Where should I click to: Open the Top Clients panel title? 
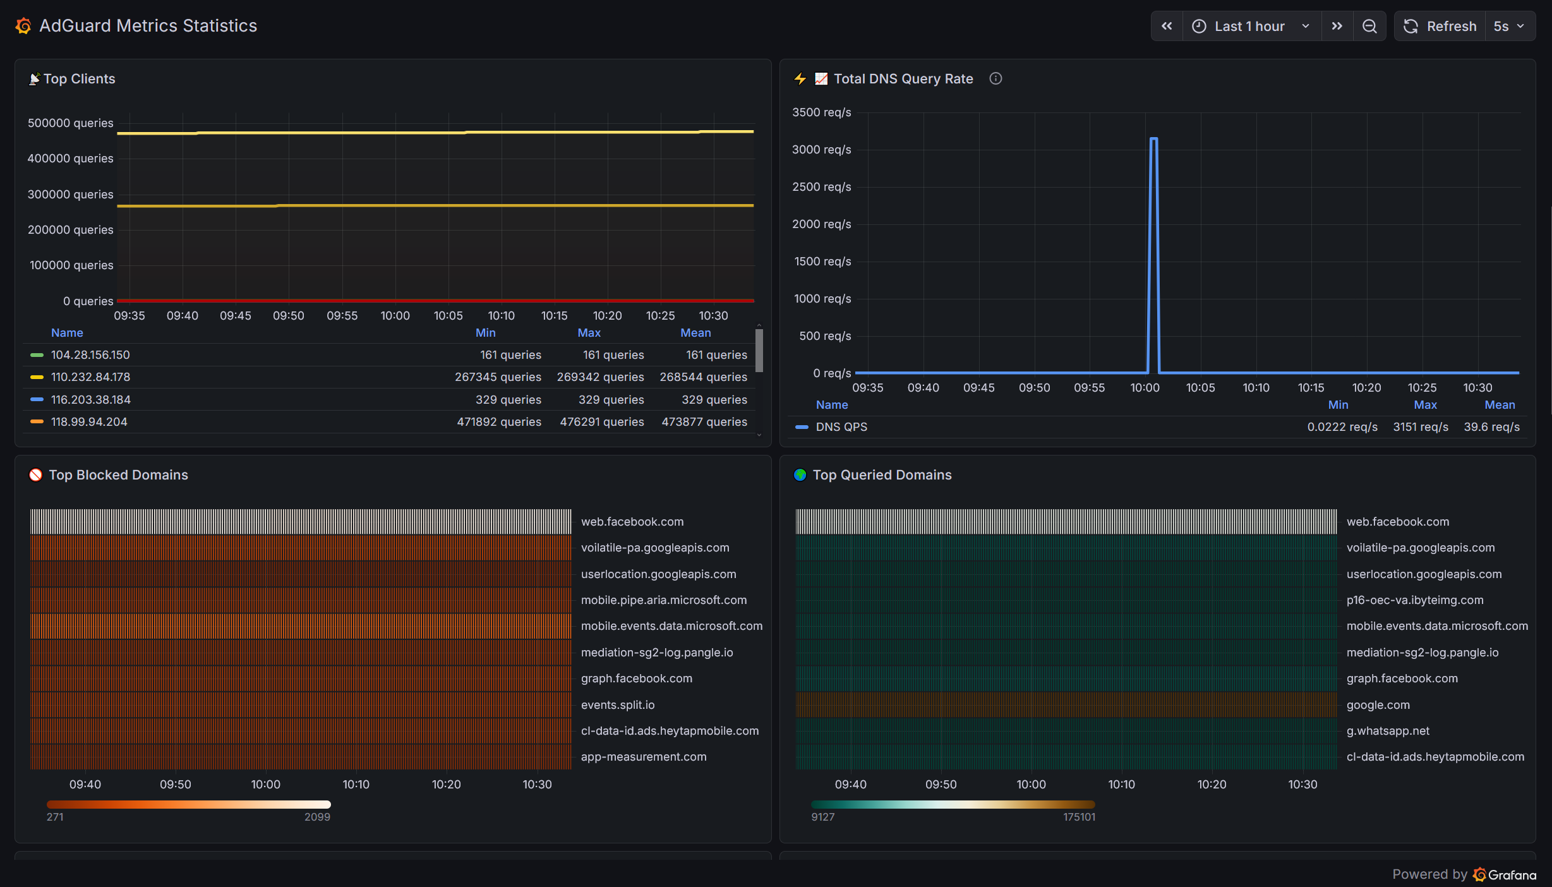[x=79, y=78]
